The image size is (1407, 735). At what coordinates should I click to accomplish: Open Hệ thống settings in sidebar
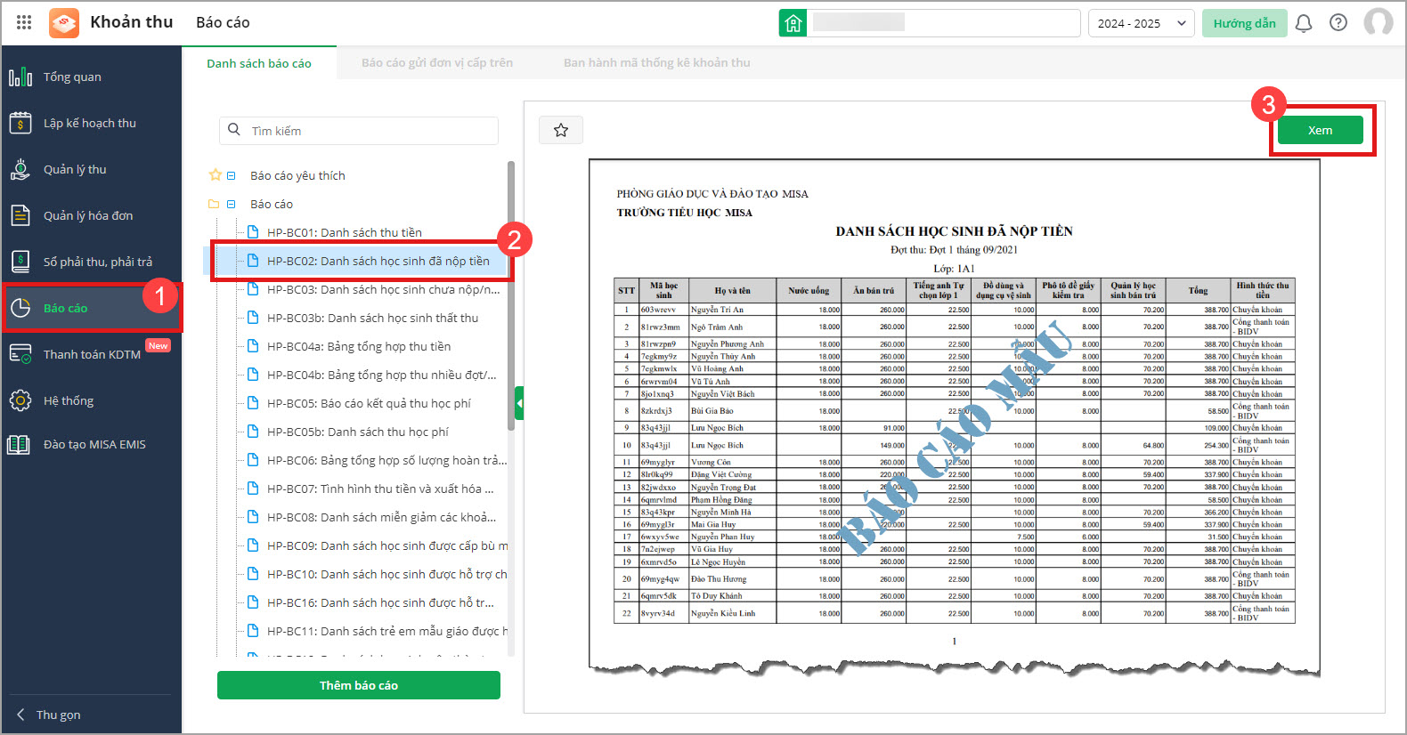(69, 401)
